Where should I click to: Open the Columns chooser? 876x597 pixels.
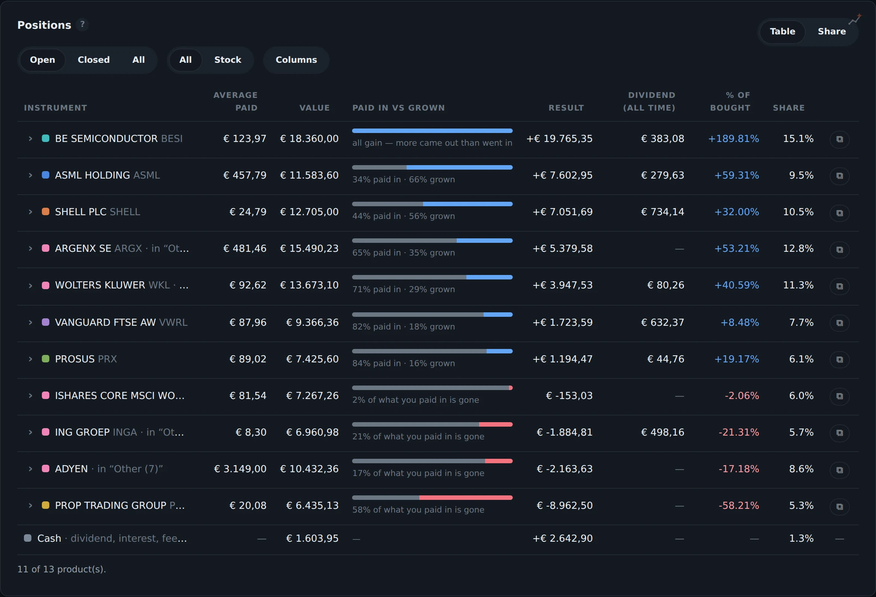click(x=296, y=60)
